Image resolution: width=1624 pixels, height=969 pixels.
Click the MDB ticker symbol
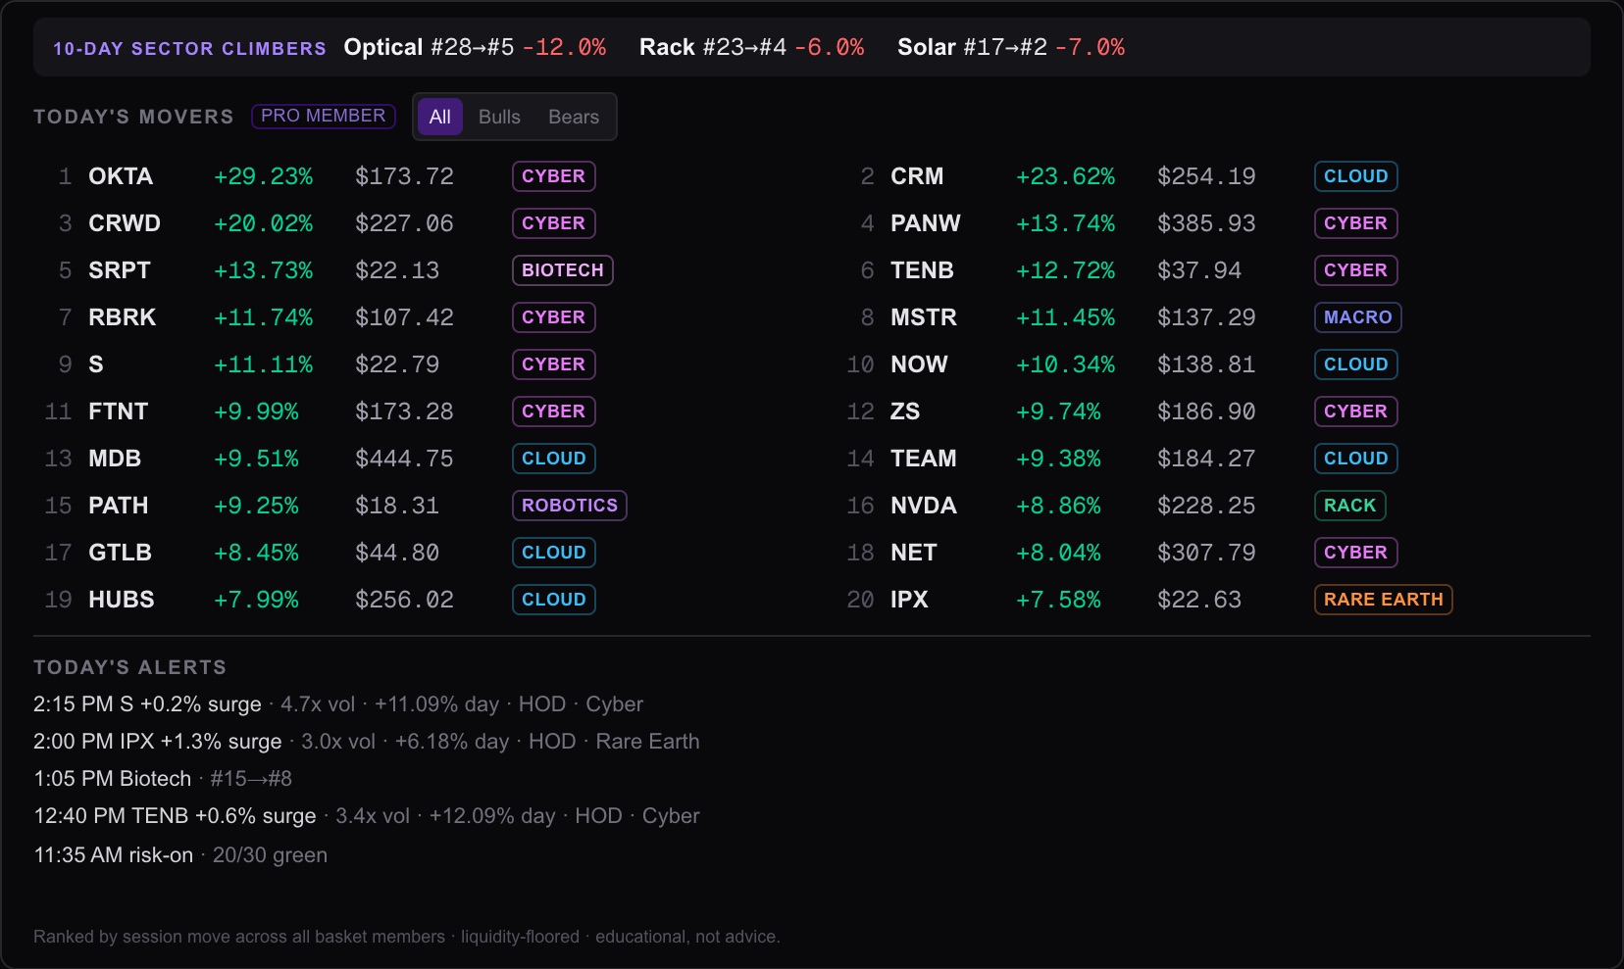[115, 459]
